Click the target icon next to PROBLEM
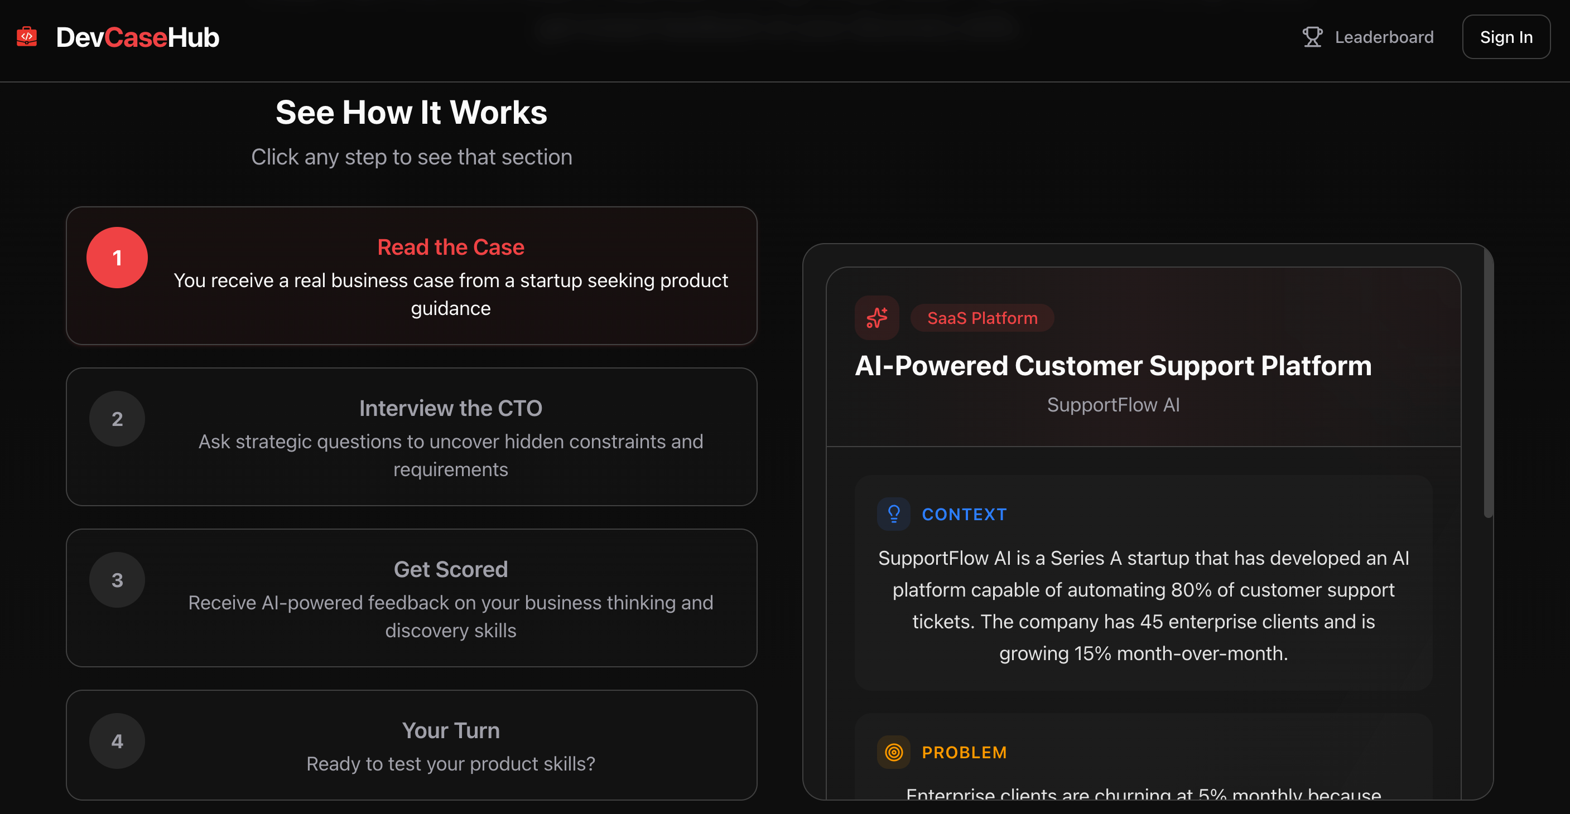The image size is (1570, 814). pos(893,753)
